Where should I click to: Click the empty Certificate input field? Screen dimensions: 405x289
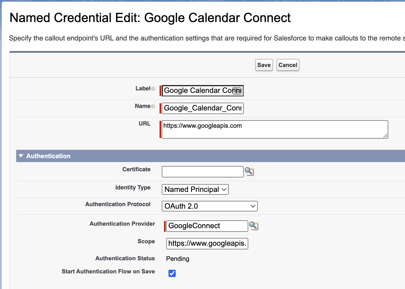pyautogui.click(x=202, y=172)
